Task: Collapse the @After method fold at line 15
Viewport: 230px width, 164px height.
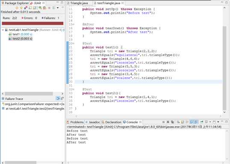Action: pyautogui.click(x=74, y=24)
